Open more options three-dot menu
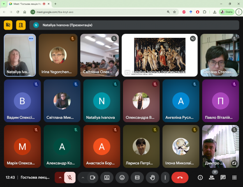Image resolution: width=243 pixels, height=187 pixels. click(166, 177)
